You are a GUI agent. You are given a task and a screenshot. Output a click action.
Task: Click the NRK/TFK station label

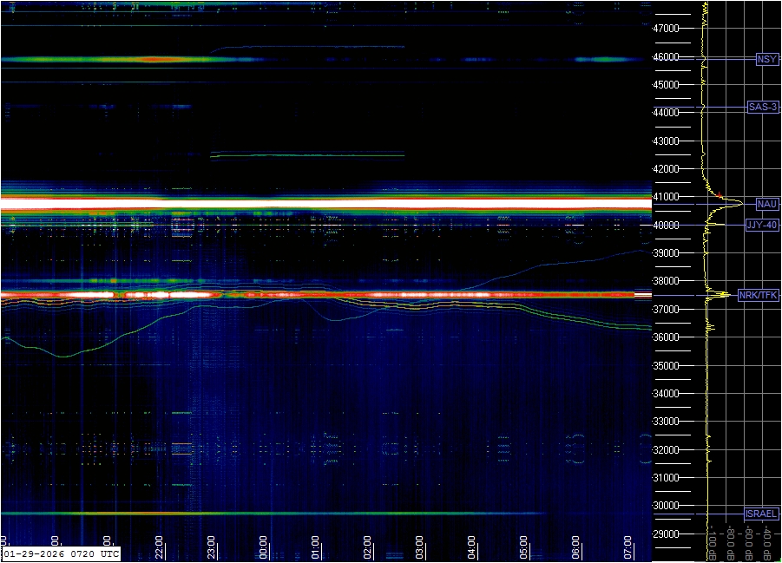(x=759, y=296)
